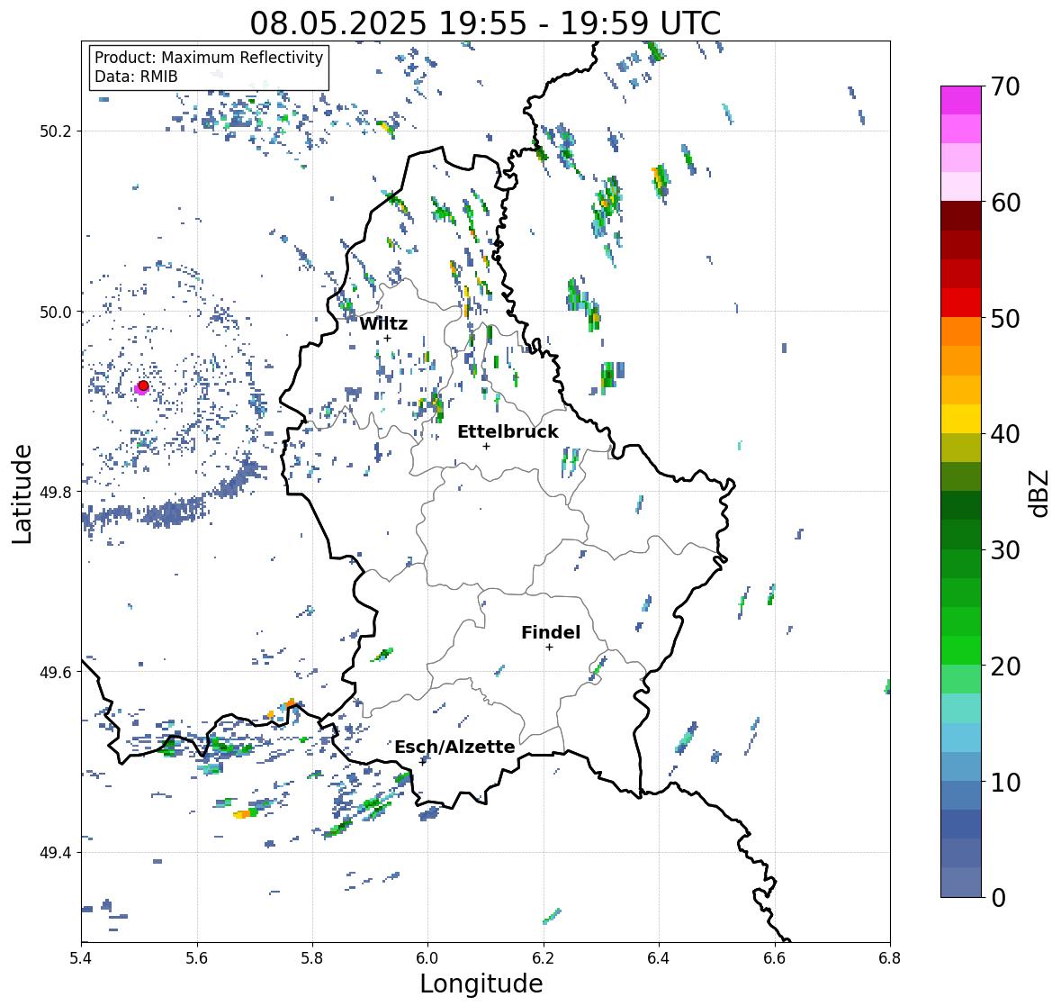The width and height of the screenshot is (1061, 1006).
Task: Click the 6.4 longitude tick label
Action: click(659, 958)
